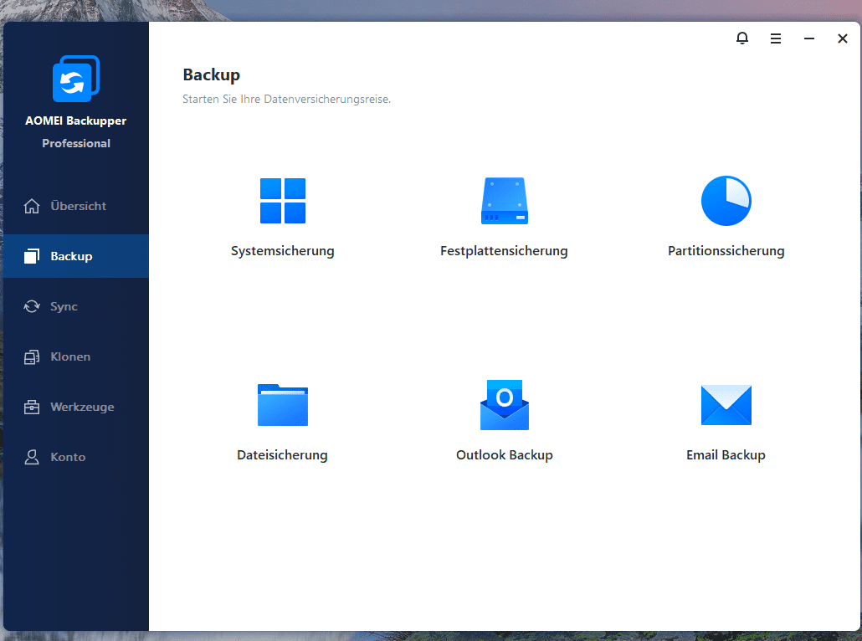Open the Outlook Backup envelope icon
Viewport: 862px width, 641px height.
click(504, 405)
